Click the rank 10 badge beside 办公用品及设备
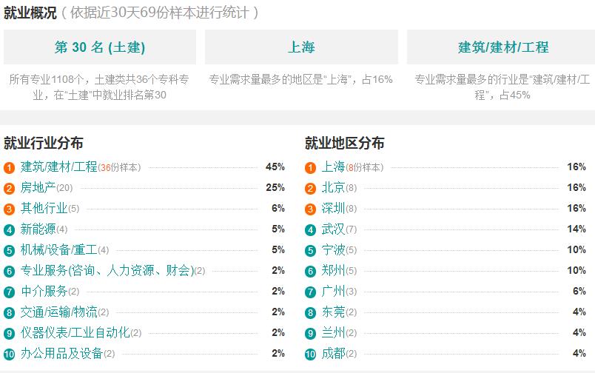595x373 pixels. (9, 354)
